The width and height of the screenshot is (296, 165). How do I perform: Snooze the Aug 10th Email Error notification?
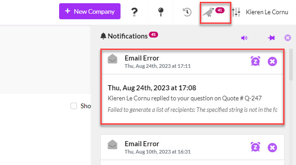[x=255, y=147]
